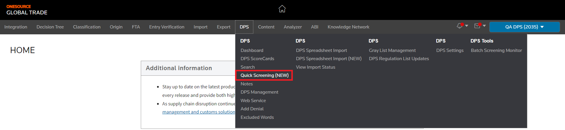Open the mail envelope icon
This screenshot has width=565, height=130.
coord(477,26)
